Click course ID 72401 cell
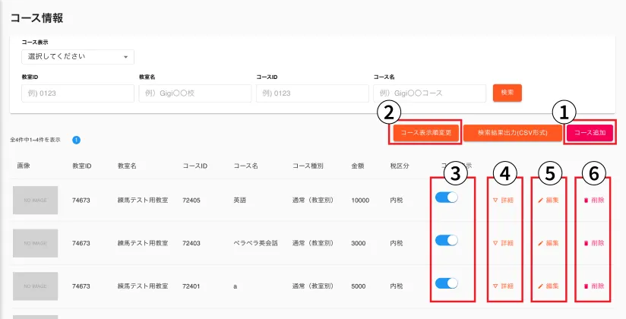Viewport: 626px width, 319px height. pos(191,286)
